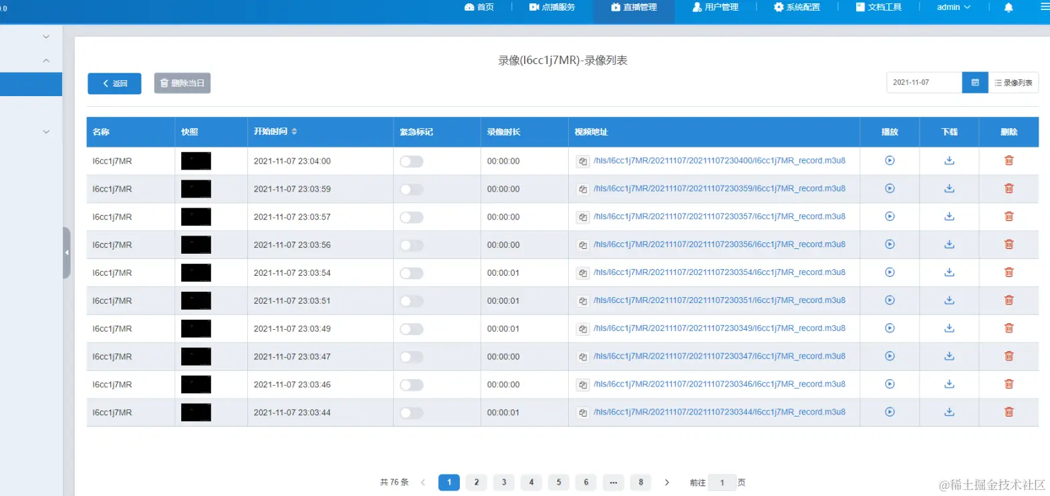This screenshot has height=496, width=1050.
Task: Open the notification bell
Action: 1009,7
